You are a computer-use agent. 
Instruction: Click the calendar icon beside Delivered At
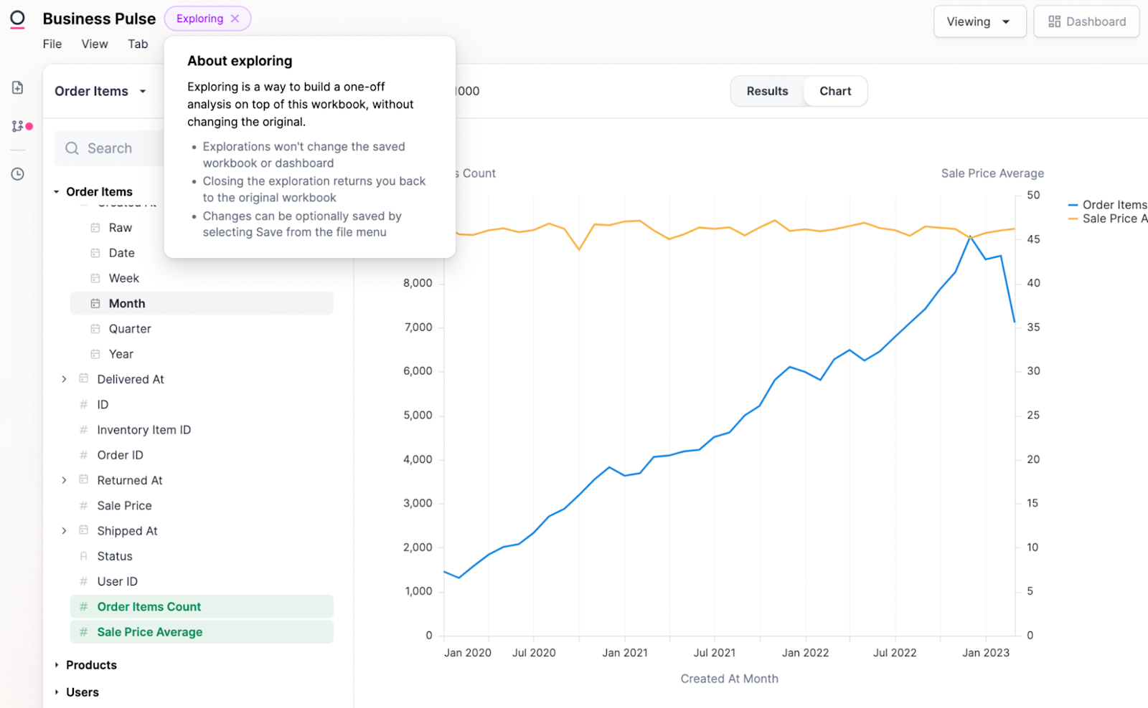[84, 378]
